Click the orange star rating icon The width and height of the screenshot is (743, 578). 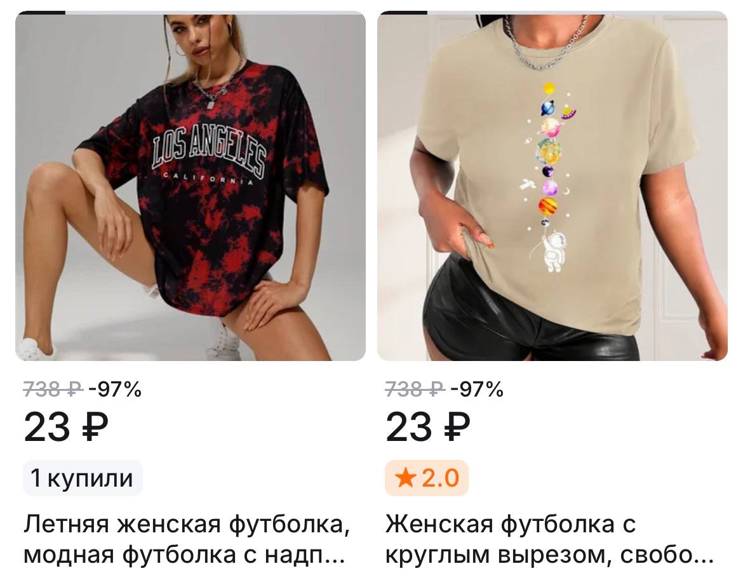click(x=405, y=478)
